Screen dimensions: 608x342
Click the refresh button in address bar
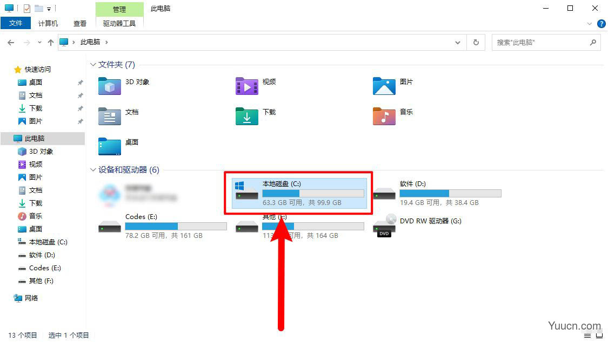(x=476, y=42)
